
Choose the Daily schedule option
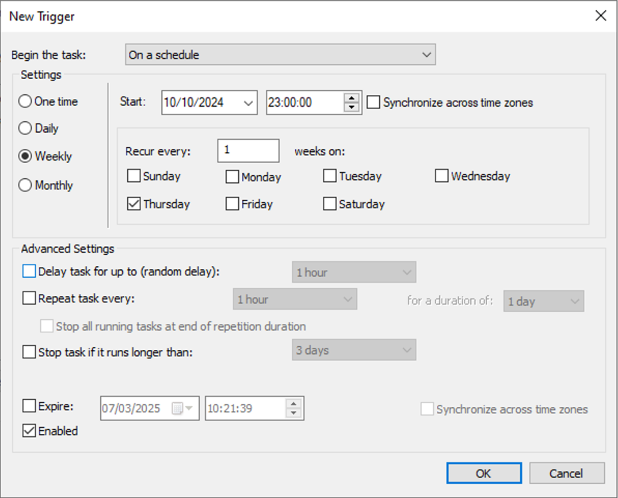click(x=25, y=128)
